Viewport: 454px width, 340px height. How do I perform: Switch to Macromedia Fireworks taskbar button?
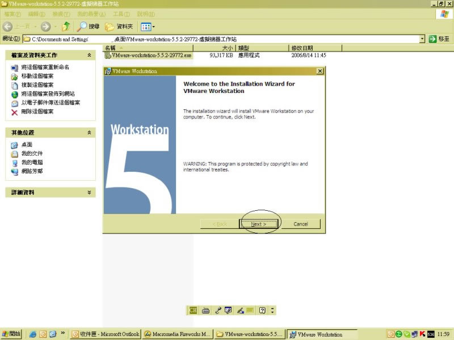[178, 334]
